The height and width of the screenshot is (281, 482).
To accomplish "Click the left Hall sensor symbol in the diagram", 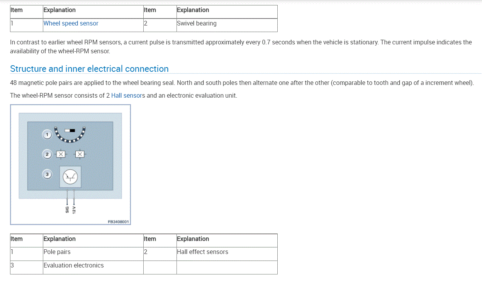I will click(x=61, y=154).
